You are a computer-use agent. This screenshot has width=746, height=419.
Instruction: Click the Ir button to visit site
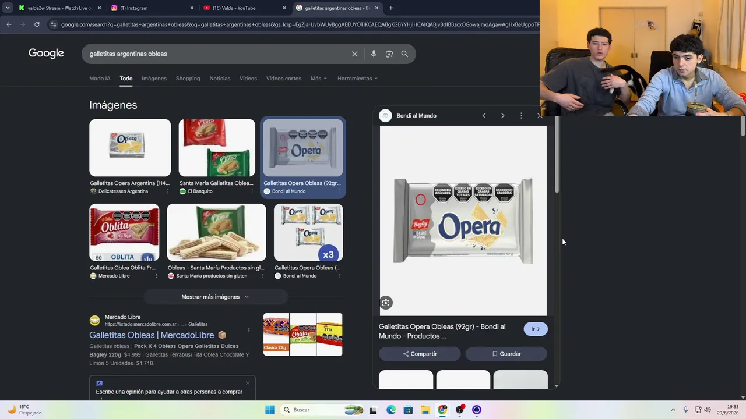(536, 329)
